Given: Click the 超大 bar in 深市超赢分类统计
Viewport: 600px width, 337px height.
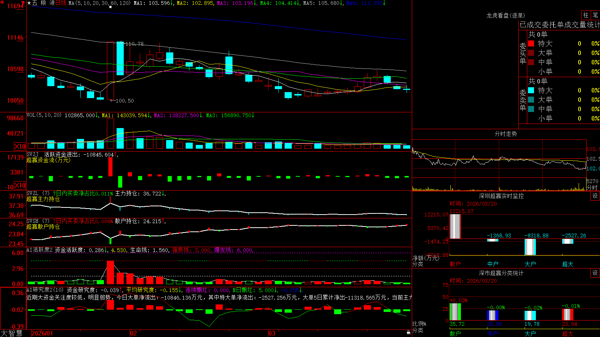Looking at the screenshot, I should click(568, 315).
